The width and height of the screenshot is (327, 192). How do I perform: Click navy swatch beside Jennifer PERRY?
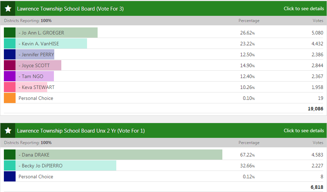point(10,55)
